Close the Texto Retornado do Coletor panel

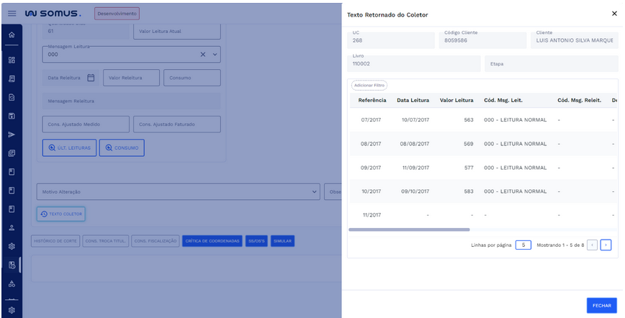[613, 14]
